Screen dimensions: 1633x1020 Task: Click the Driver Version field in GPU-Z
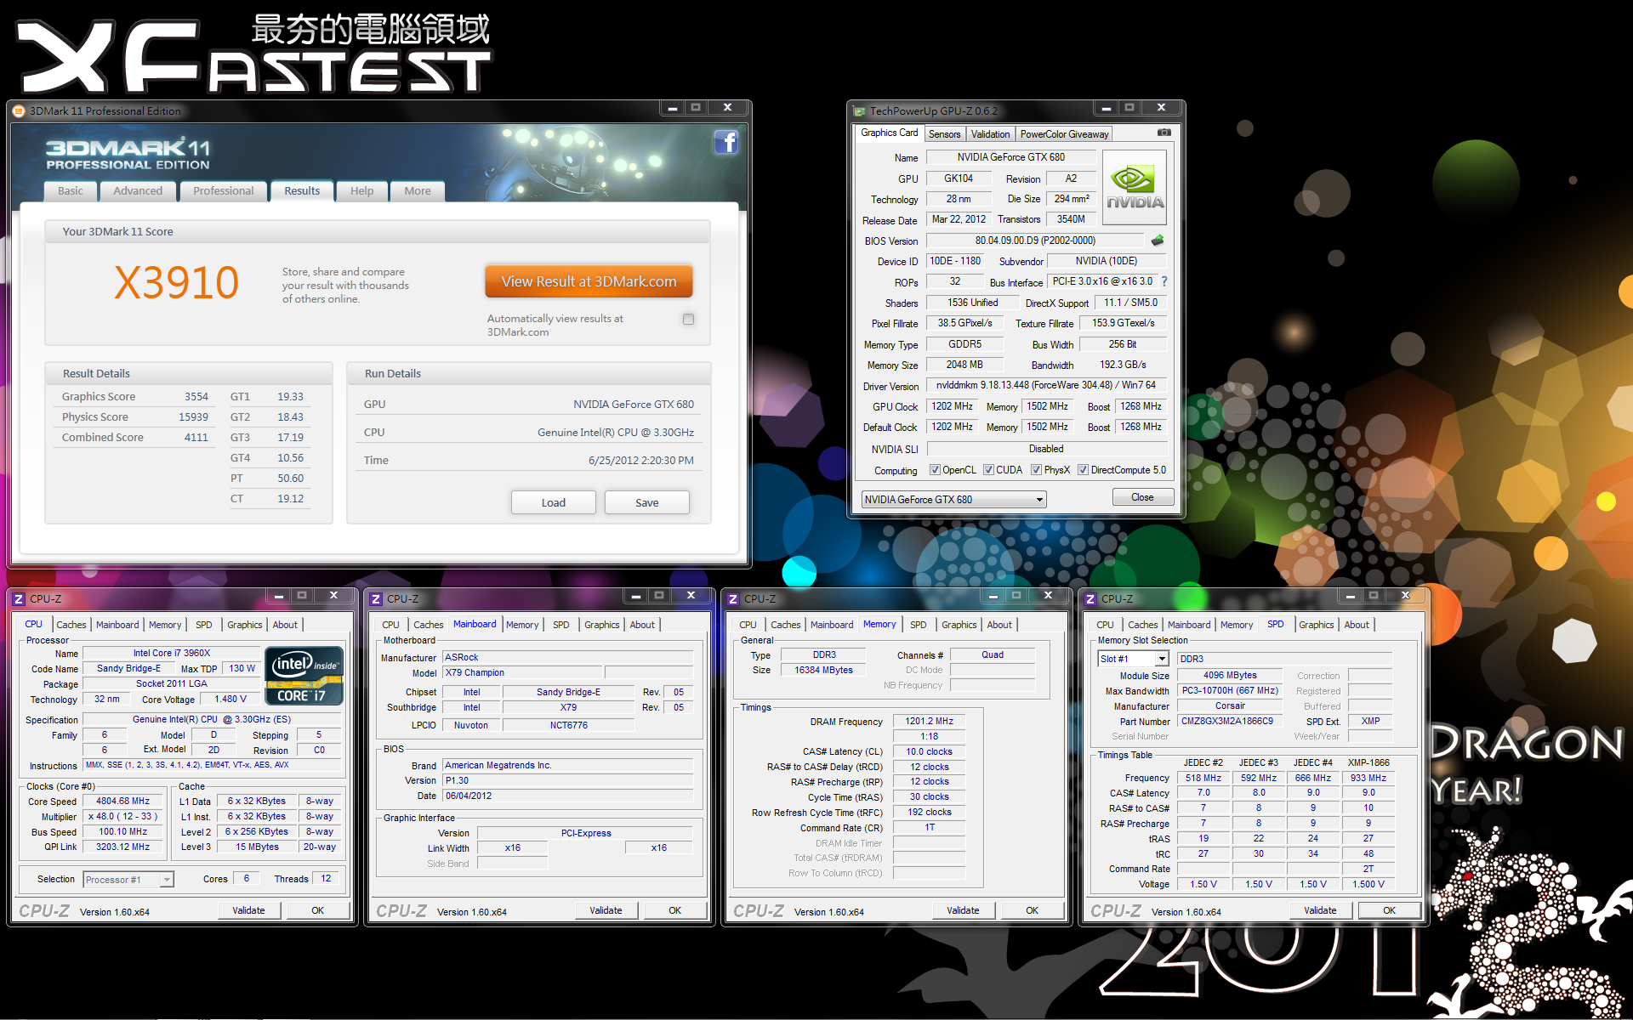pyautogui.click(x=1046, y=385)
